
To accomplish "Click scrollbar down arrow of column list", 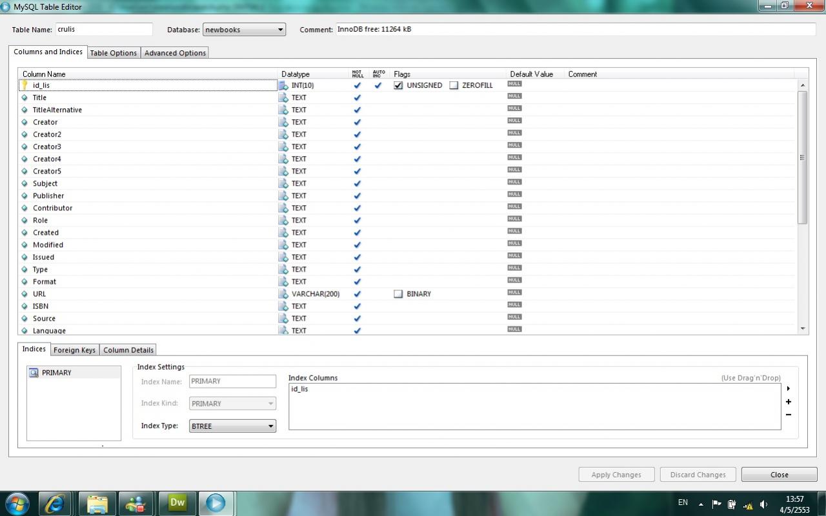I will click(x=803, y=329).
